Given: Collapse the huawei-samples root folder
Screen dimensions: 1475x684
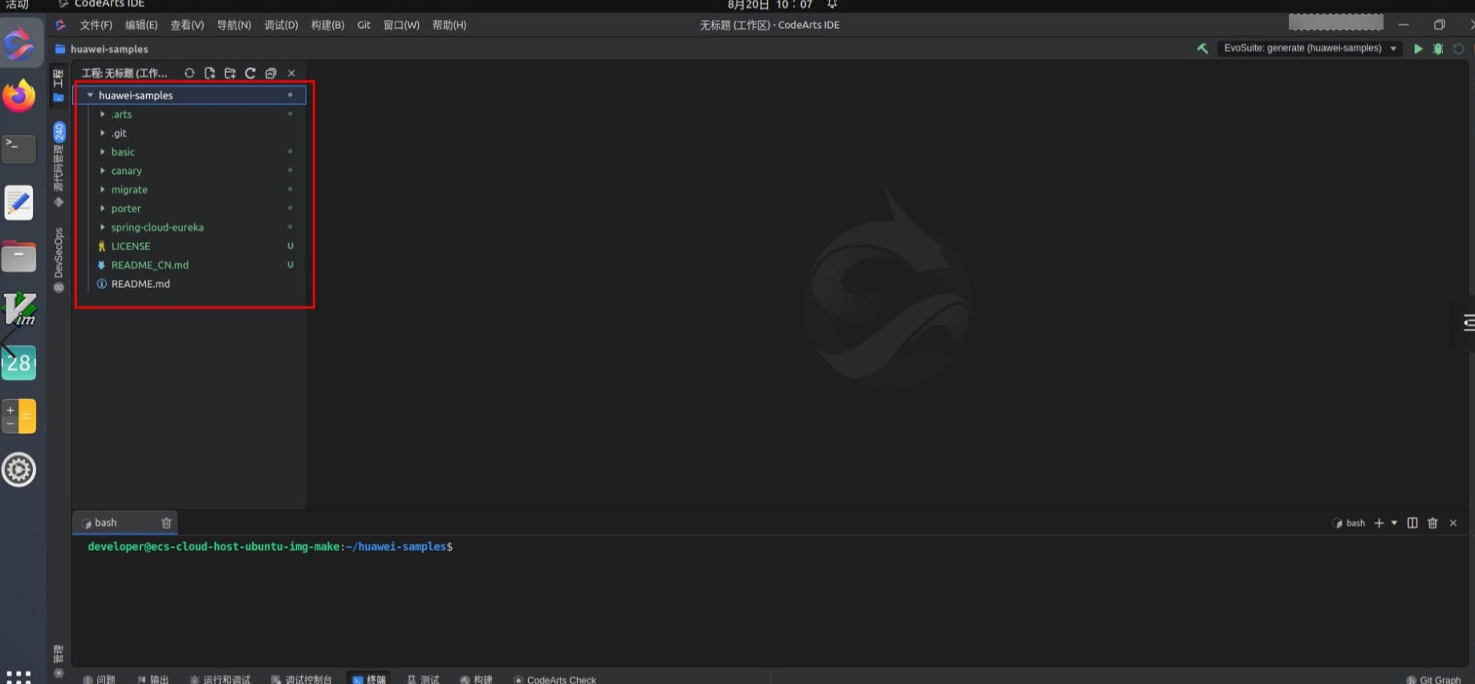Looking at the screenshot, I should pyautogui.click(x=90, y=95).
